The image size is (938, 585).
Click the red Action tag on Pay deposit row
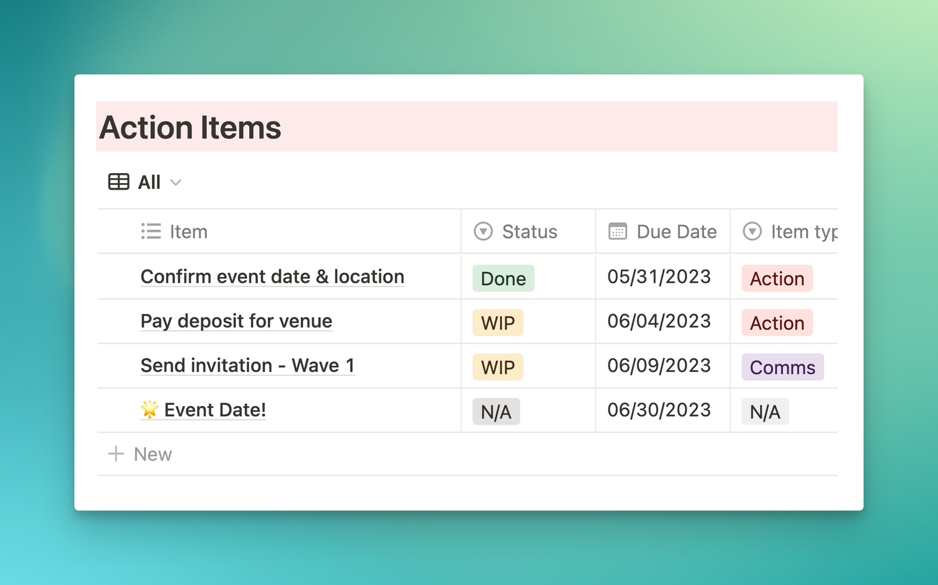coord(776,323)
